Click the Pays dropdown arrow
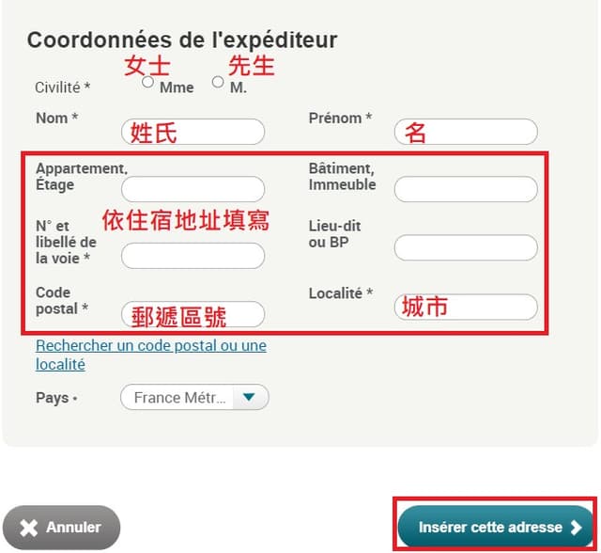 click(x=249, y=397)
